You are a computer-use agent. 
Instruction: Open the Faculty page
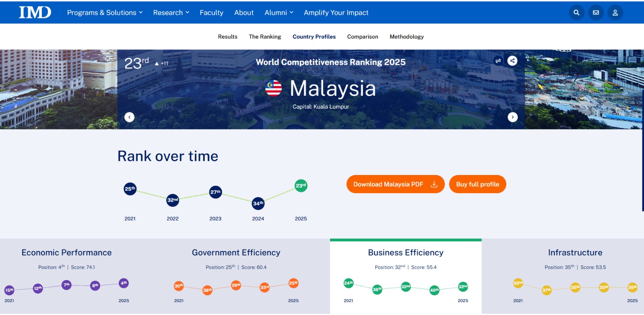tap(211, 12)
